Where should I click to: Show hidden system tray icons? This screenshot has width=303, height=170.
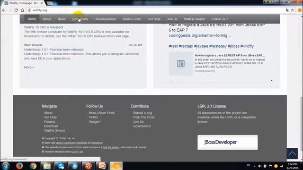point(255,166)
